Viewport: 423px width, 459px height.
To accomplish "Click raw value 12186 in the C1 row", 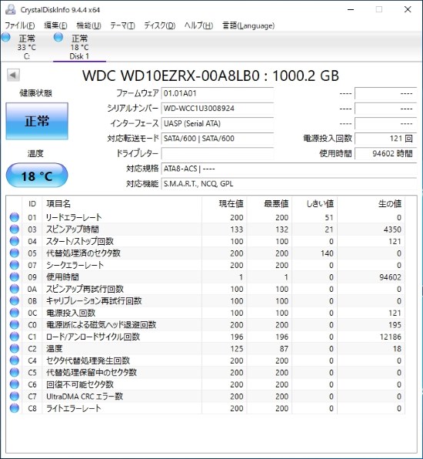I will 390,337.
